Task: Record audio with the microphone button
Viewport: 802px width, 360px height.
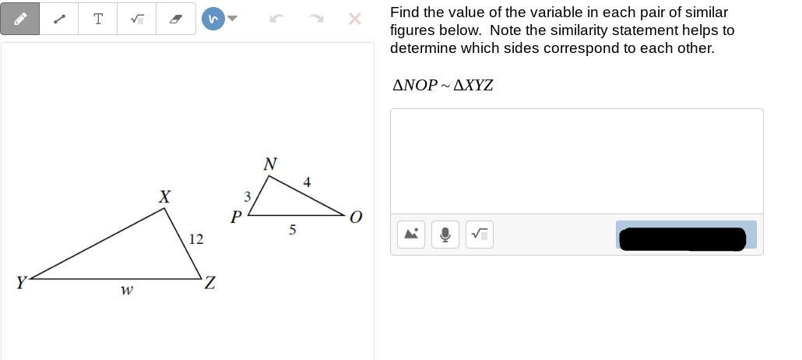Action: point(445,234)
